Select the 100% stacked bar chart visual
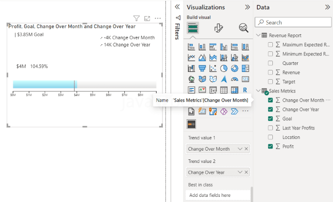 (x=234, y=47)
